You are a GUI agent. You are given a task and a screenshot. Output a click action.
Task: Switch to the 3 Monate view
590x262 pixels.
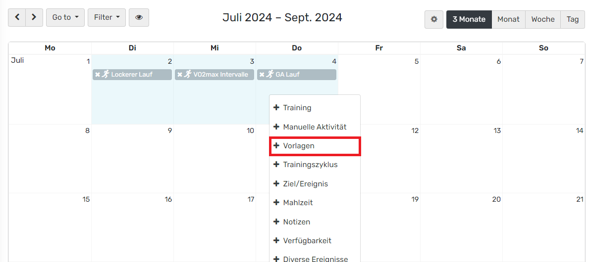(x=469, y=19)
